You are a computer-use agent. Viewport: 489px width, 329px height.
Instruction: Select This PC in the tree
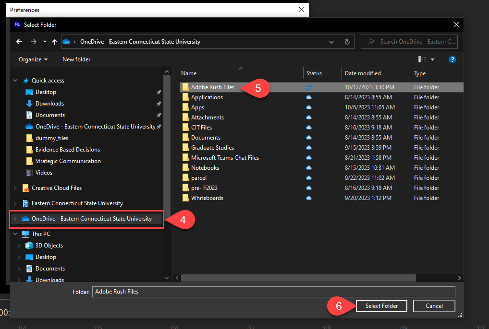click(x=41, y=234)
